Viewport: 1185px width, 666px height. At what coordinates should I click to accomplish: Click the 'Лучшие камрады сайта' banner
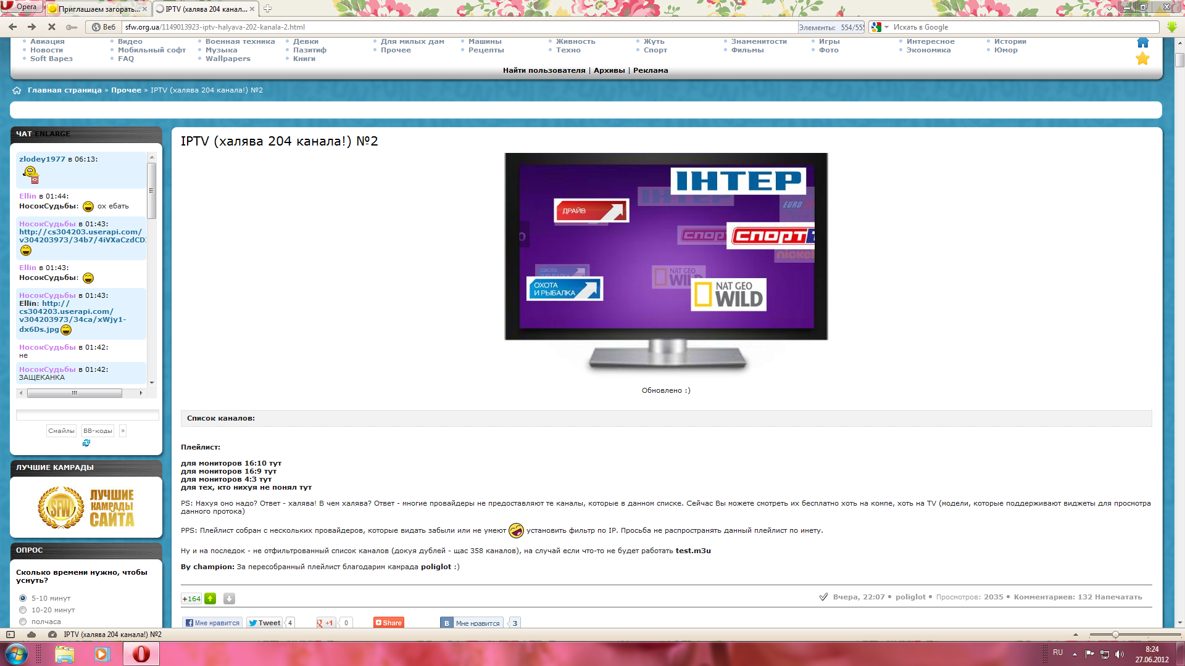click(86, 507)
